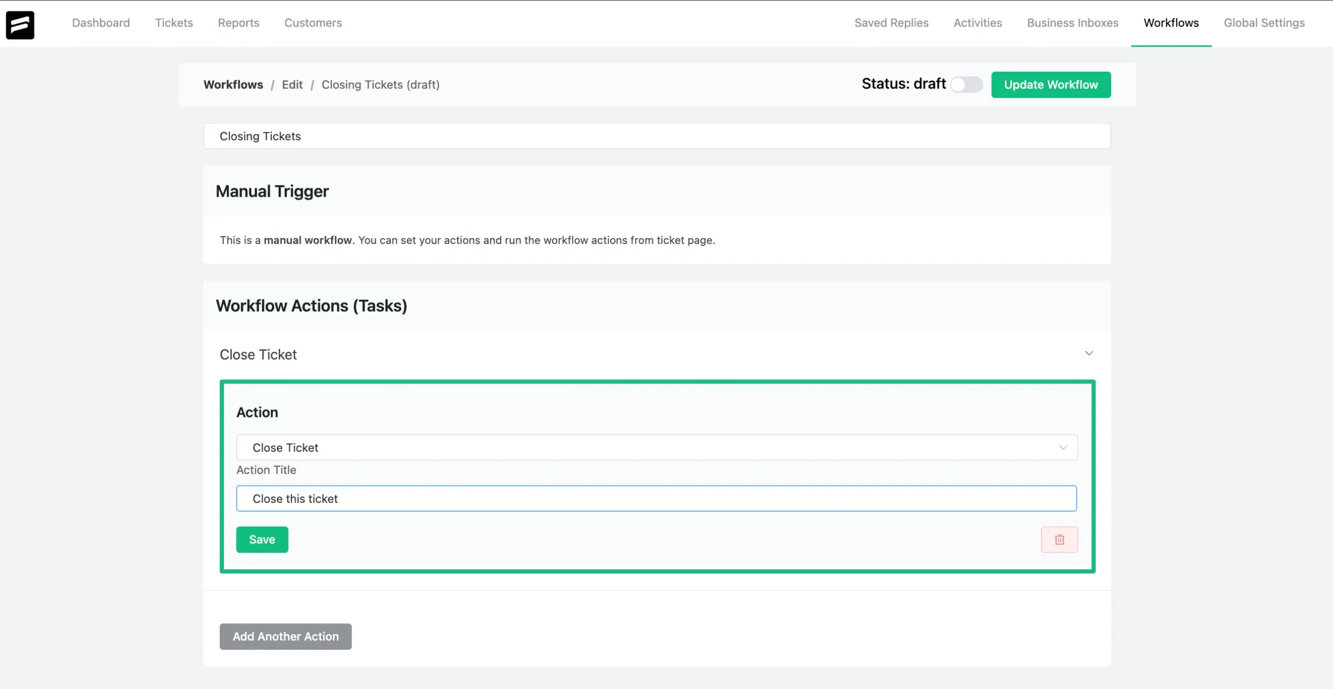Click the Add Another Action button
1333x689 pixels.
pos(285,636)
